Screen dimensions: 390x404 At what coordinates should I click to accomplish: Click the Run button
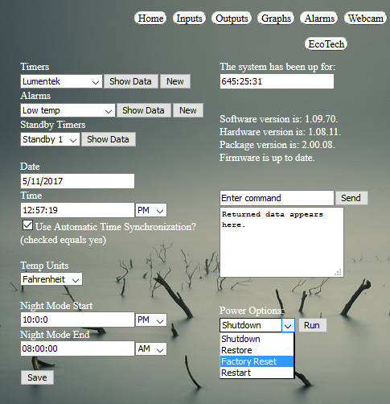point(313,325)
